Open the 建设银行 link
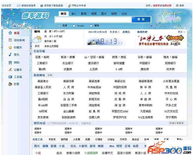This screenshot has height=155, width=194. [x=93, y=63]
